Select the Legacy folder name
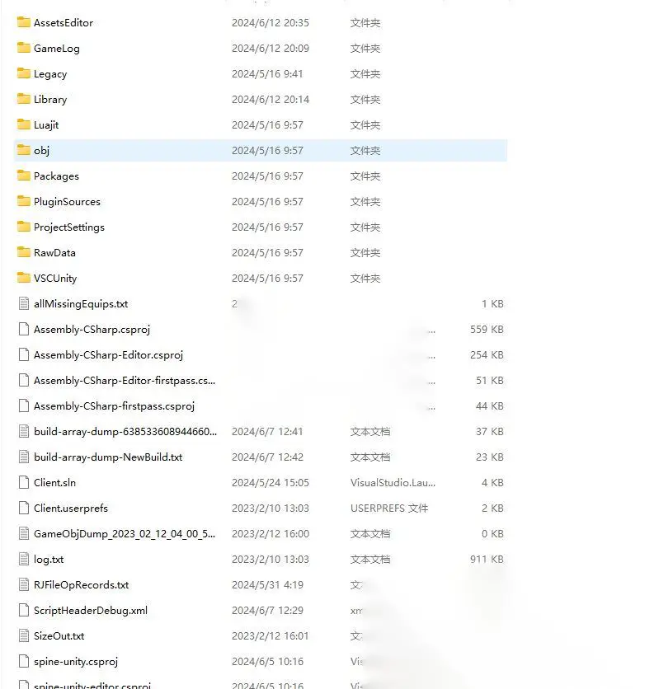The image size is (659, 689). pyautogui.click(x=50, y=74)
